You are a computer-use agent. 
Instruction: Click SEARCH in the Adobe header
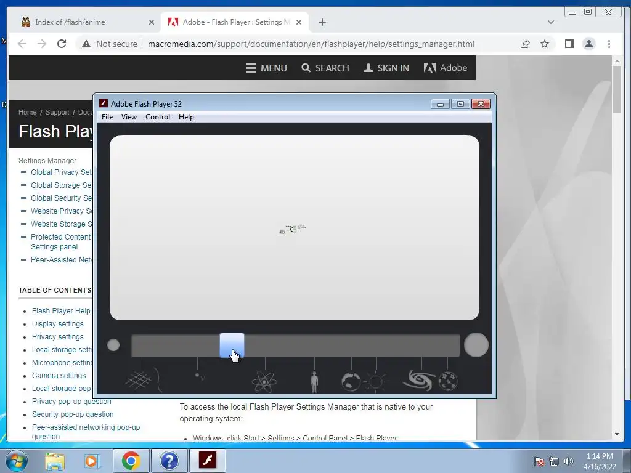(325, 68)
